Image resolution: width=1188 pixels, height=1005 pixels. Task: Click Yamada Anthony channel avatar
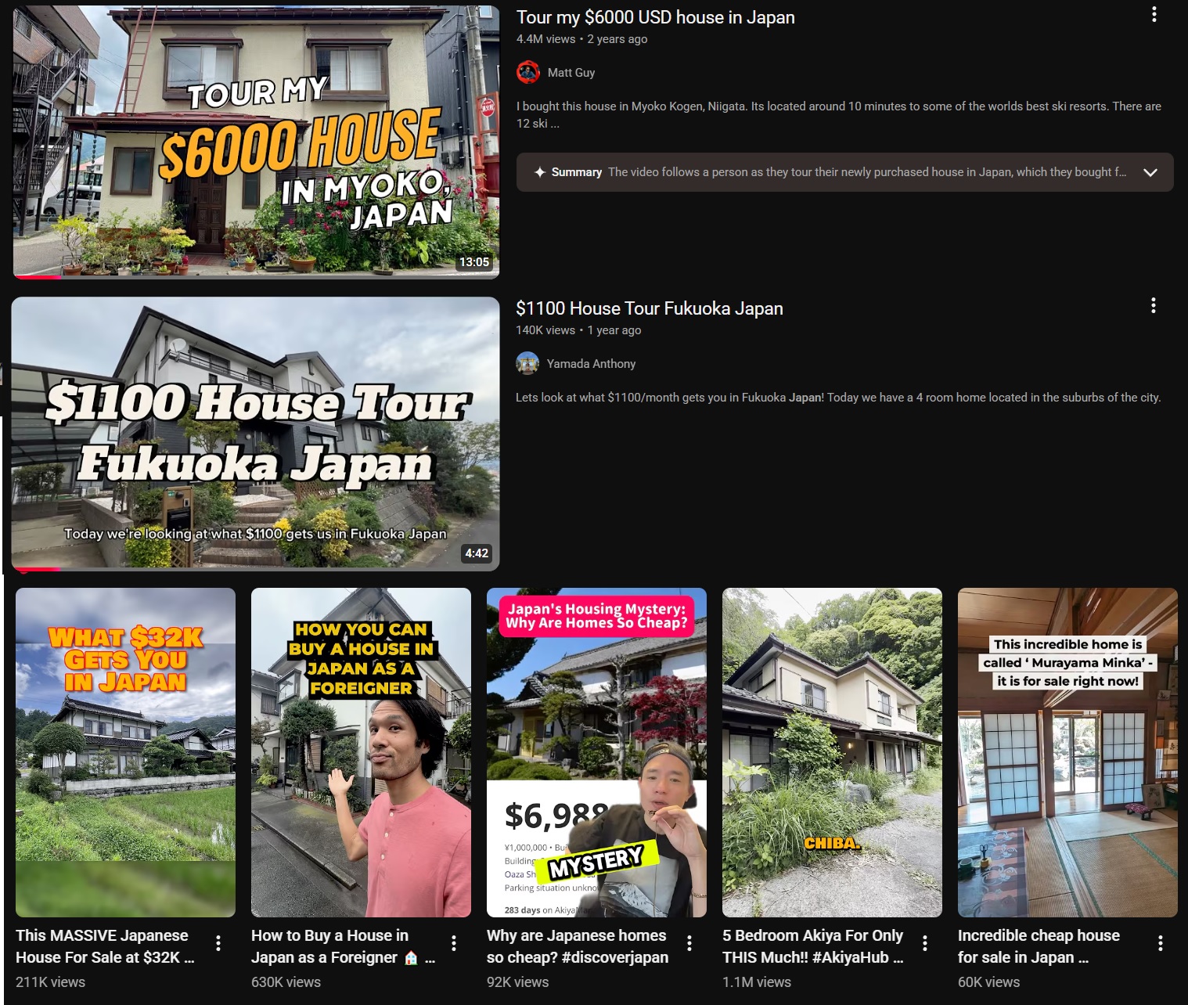[x=527, y=363]
